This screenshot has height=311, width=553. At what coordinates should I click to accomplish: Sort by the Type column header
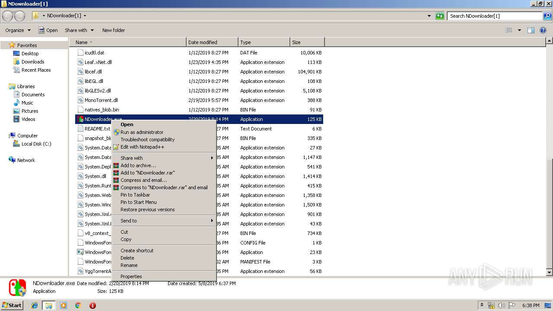pyautogui.click(x=264, y=42)
